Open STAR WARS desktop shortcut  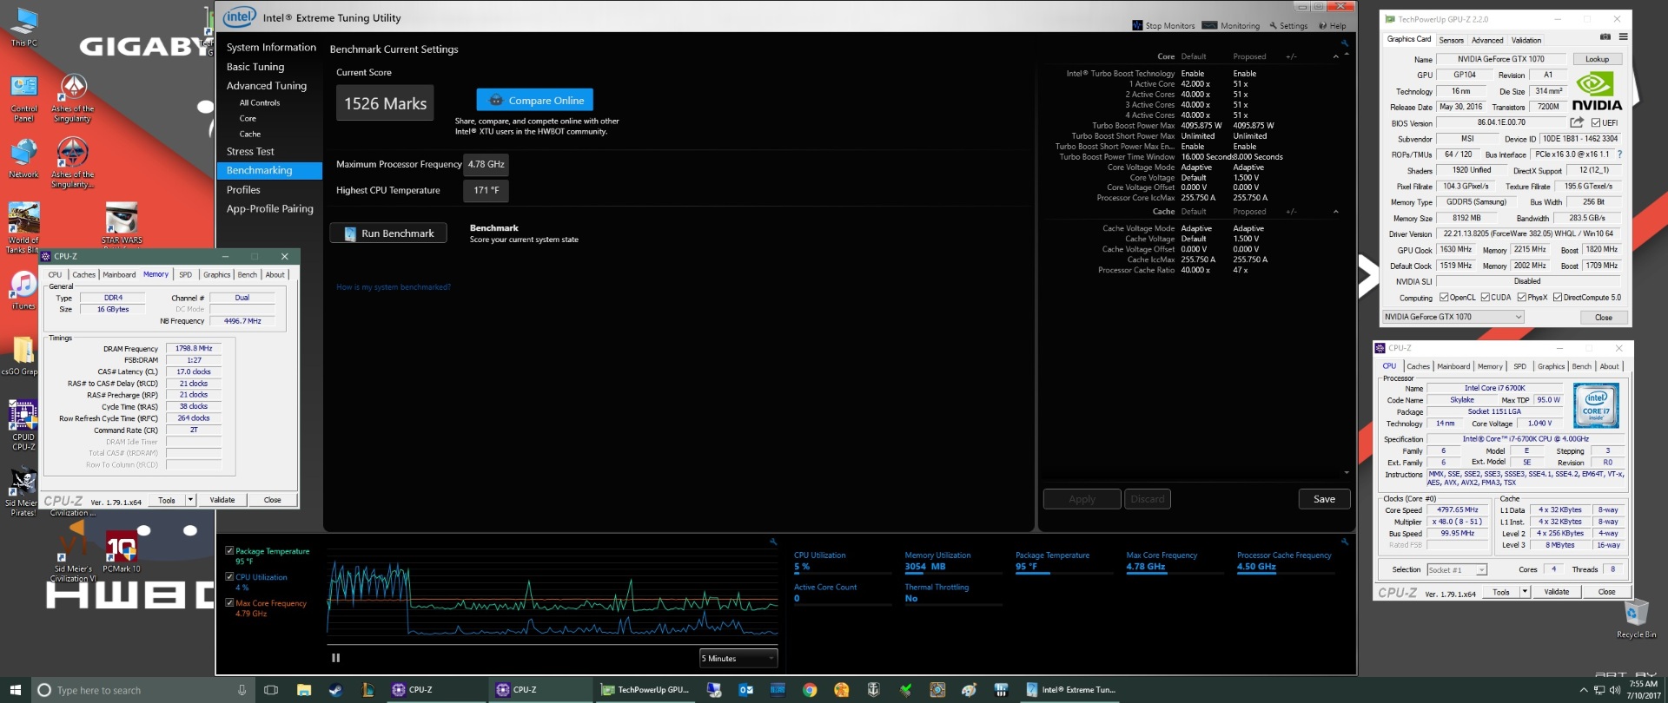click(x=122, y=223)
